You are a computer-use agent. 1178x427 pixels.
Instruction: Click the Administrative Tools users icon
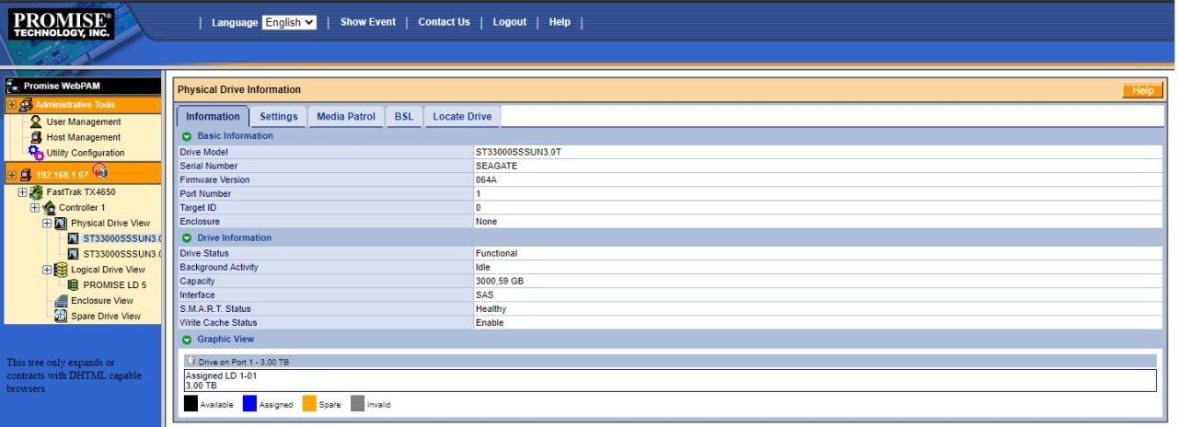point(26,105)
